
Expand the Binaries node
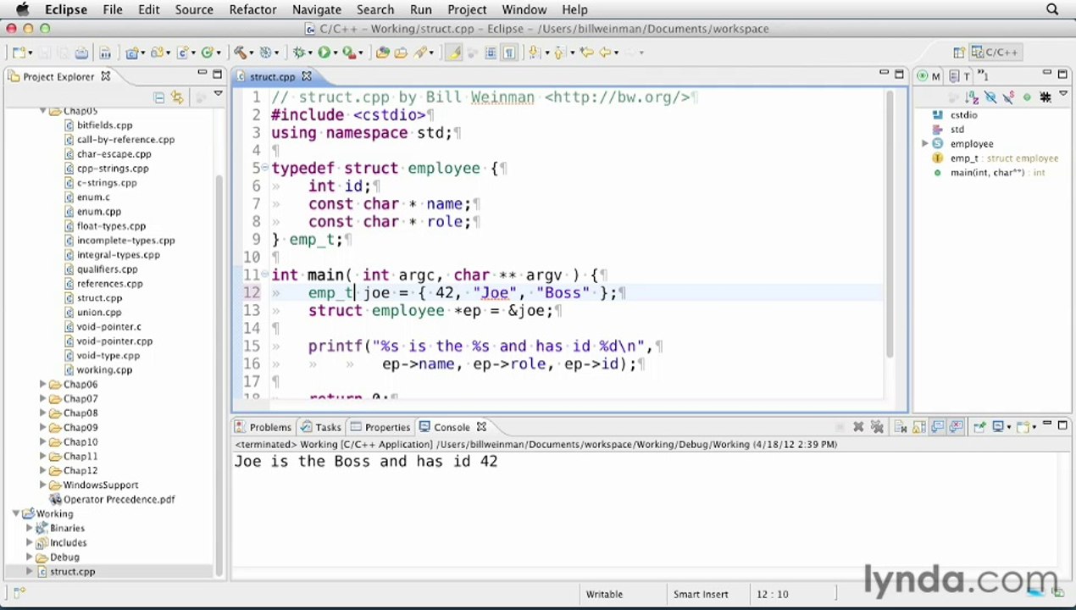point(30,528)
